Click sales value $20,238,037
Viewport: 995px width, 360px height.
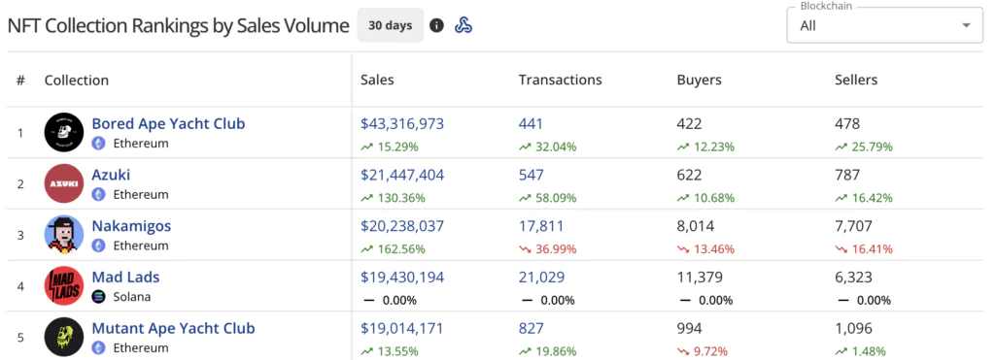click(402, 226)
